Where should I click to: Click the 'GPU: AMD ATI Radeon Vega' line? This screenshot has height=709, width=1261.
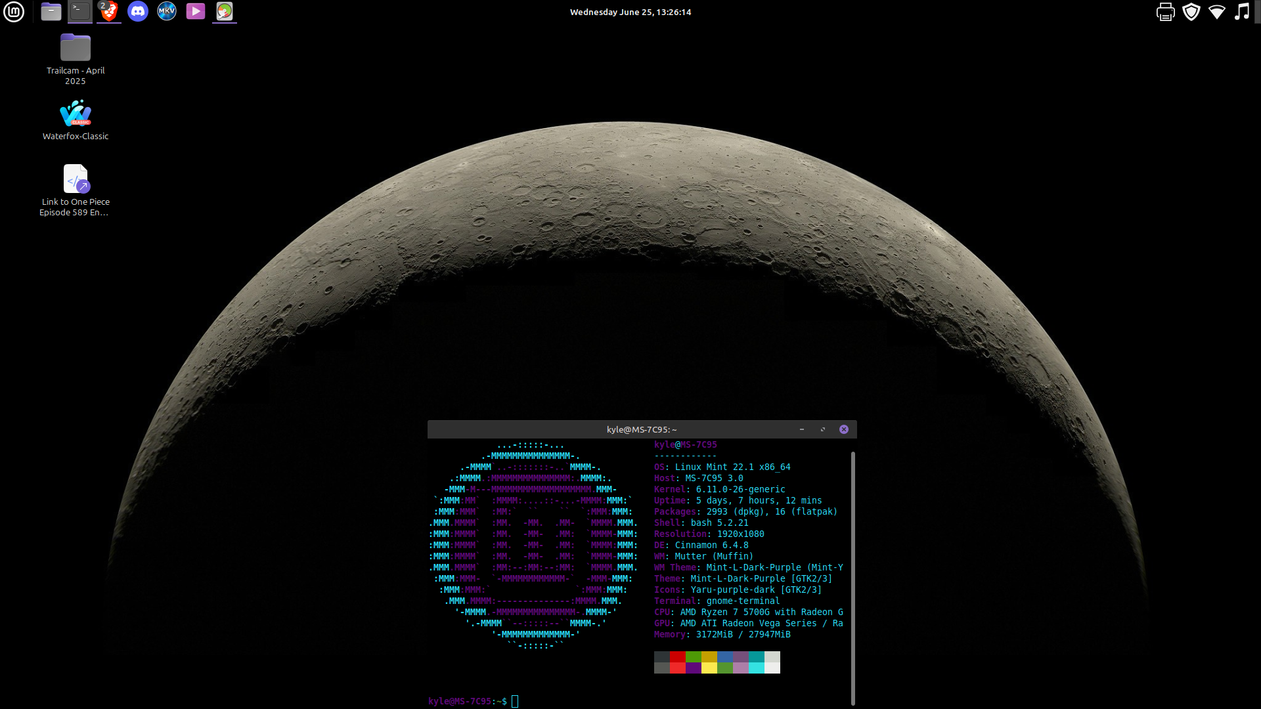pos(749,624)
